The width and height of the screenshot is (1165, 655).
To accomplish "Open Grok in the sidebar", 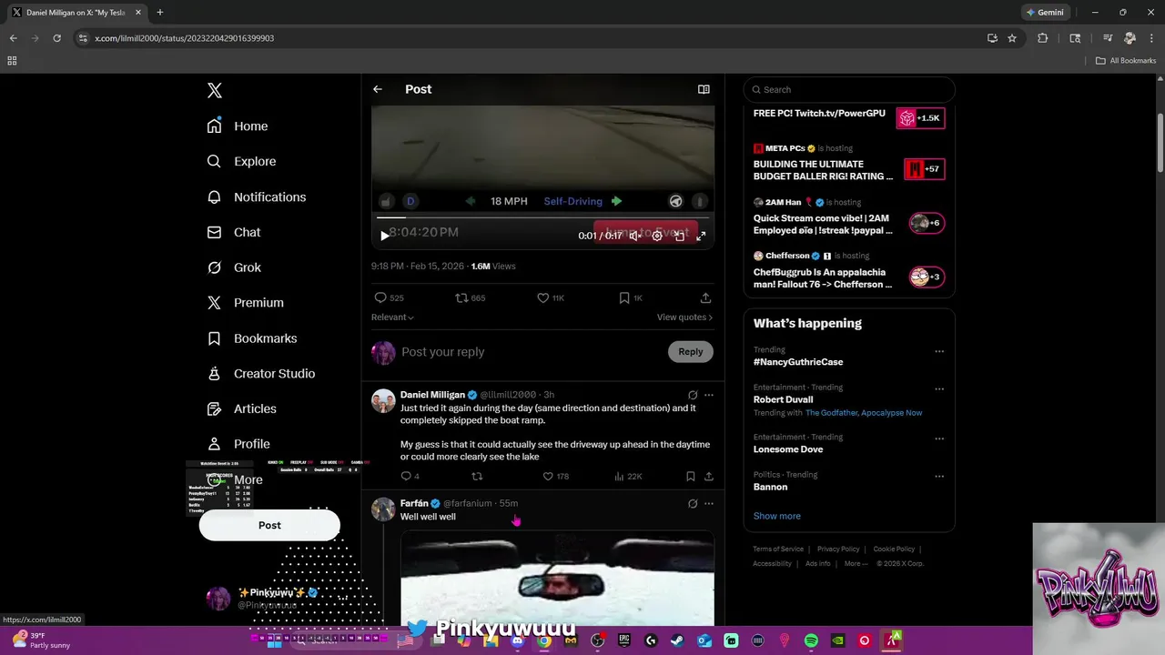I will click(x=234, y=267).
